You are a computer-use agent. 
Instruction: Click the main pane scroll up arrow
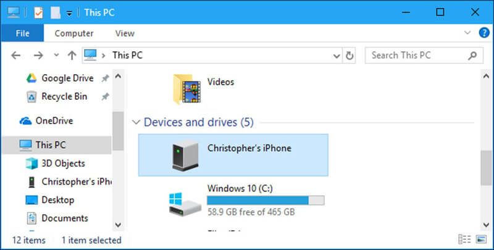(x=486, y=76)
